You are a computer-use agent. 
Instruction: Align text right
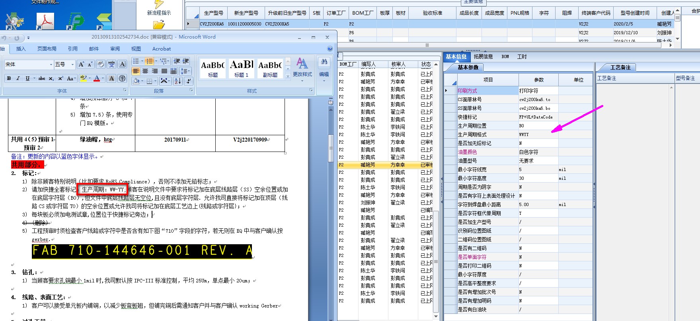click(155, 71)
